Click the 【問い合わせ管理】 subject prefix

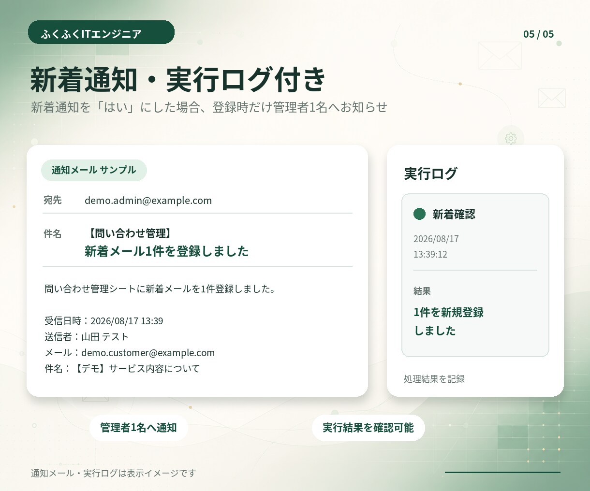point(129,233)
